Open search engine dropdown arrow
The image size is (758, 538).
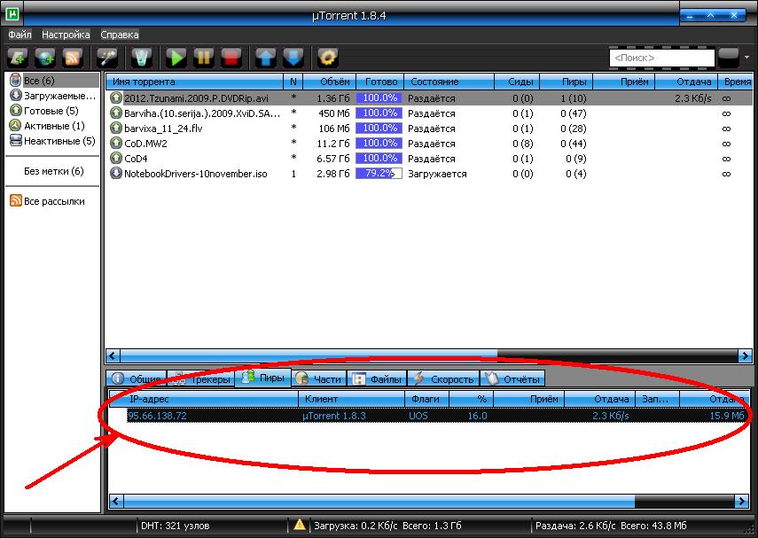click(746, 58)
